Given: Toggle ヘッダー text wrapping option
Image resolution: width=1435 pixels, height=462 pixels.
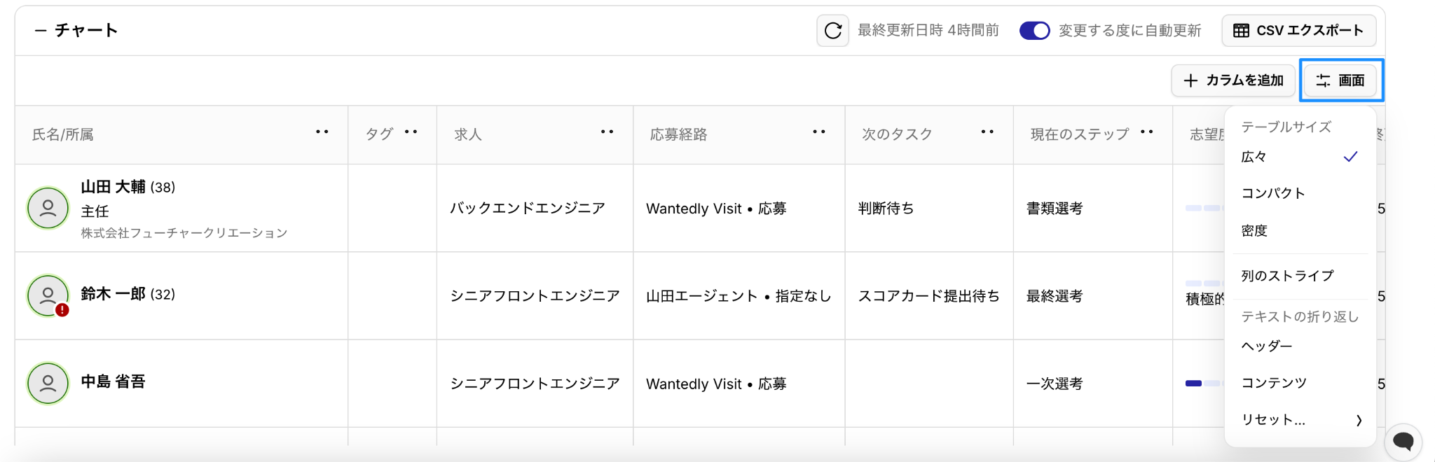Looking at the screenshot, I should point(1267,346).
